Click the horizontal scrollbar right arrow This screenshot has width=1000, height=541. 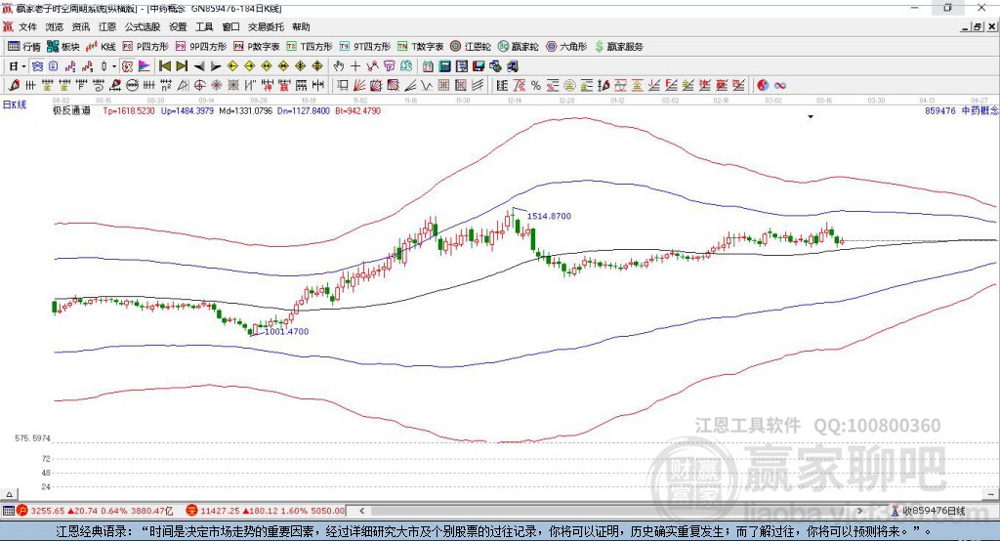pos(859,511)
